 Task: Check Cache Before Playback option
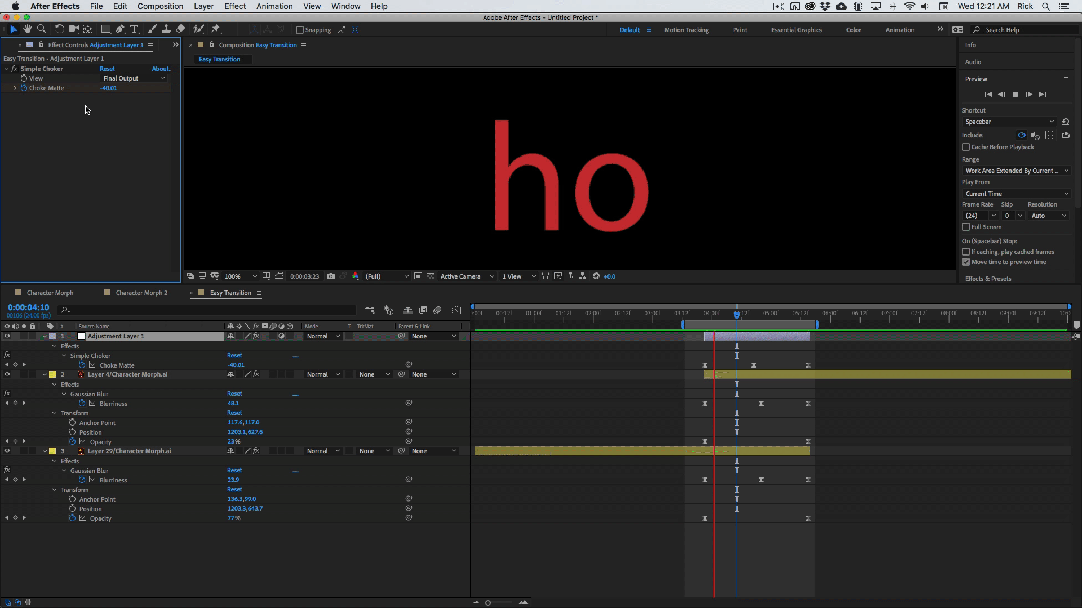click(966, 147)
